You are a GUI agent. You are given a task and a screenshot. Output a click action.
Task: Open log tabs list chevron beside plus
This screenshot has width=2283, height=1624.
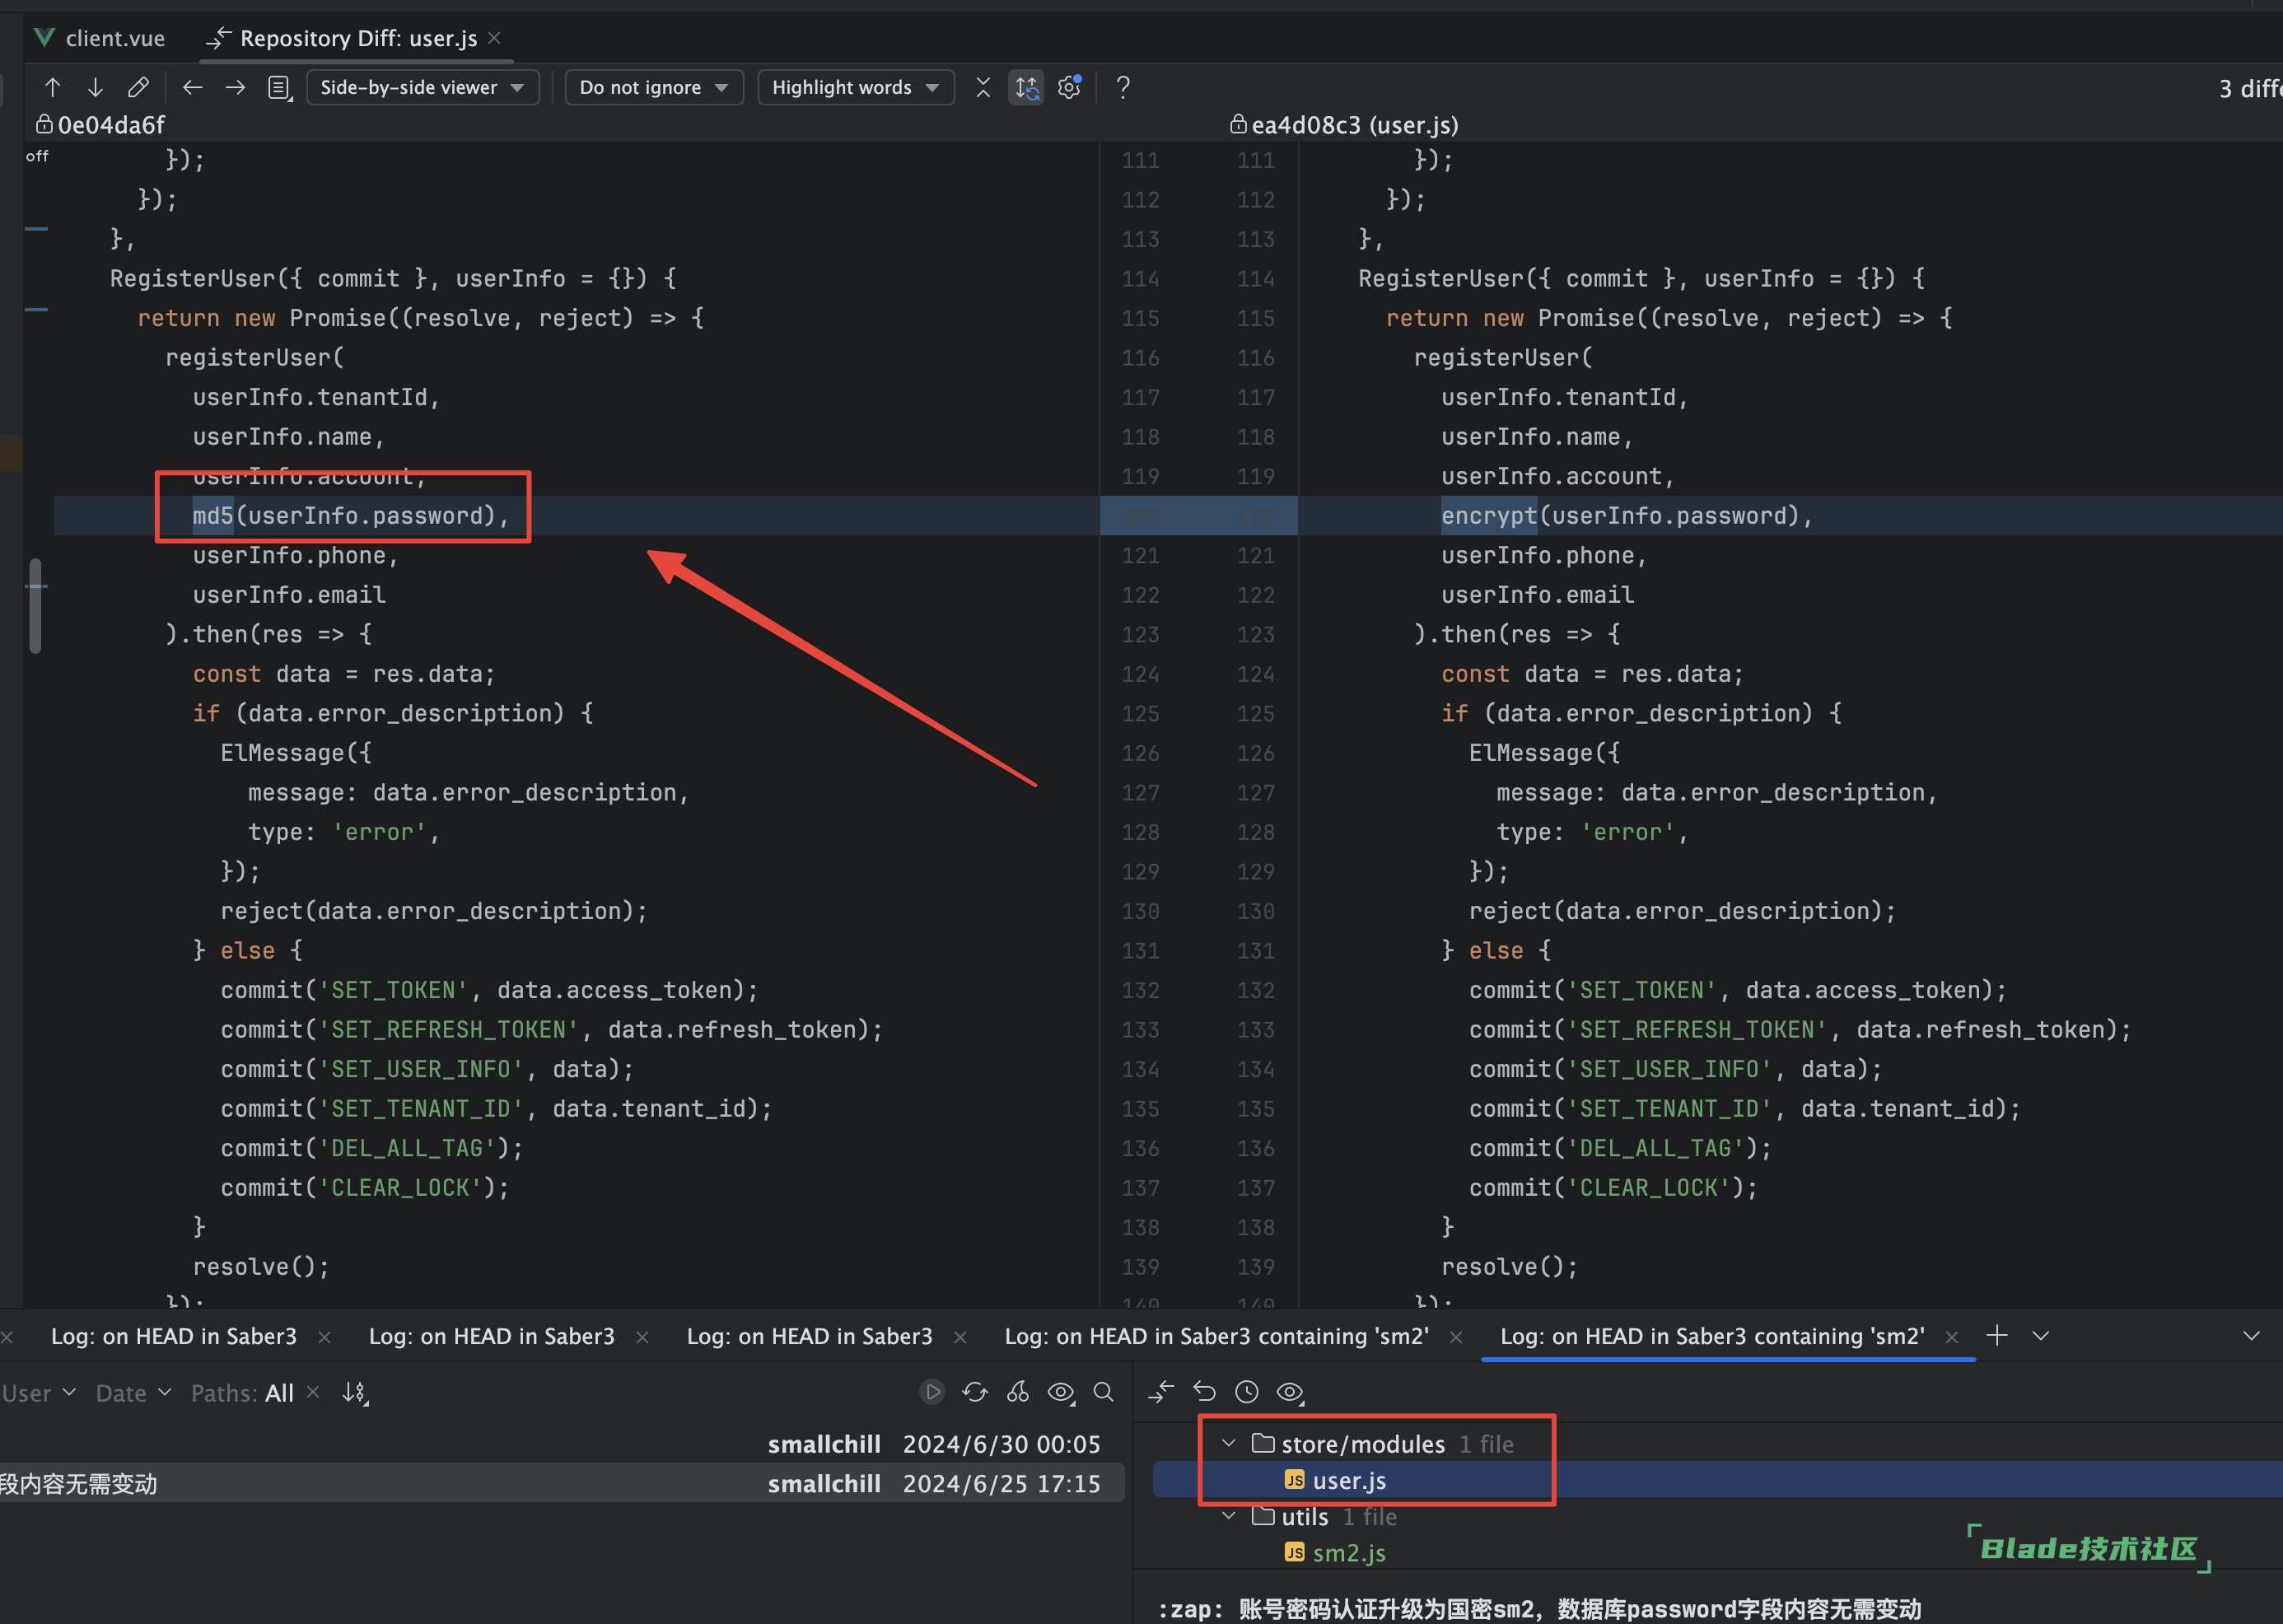tap(2041, 1336)
